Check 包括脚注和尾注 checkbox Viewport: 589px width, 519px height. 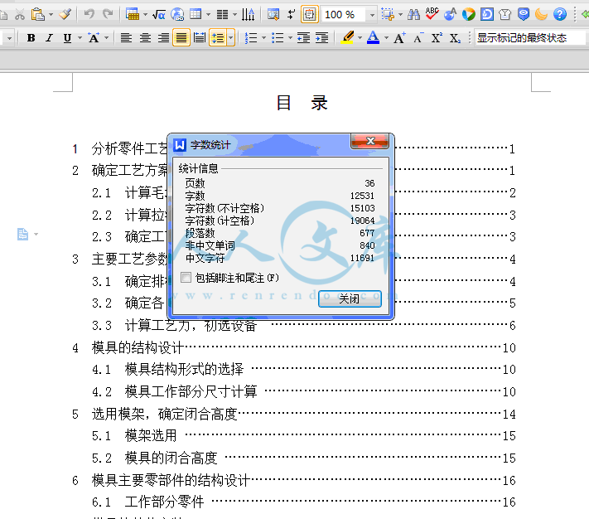186,278
